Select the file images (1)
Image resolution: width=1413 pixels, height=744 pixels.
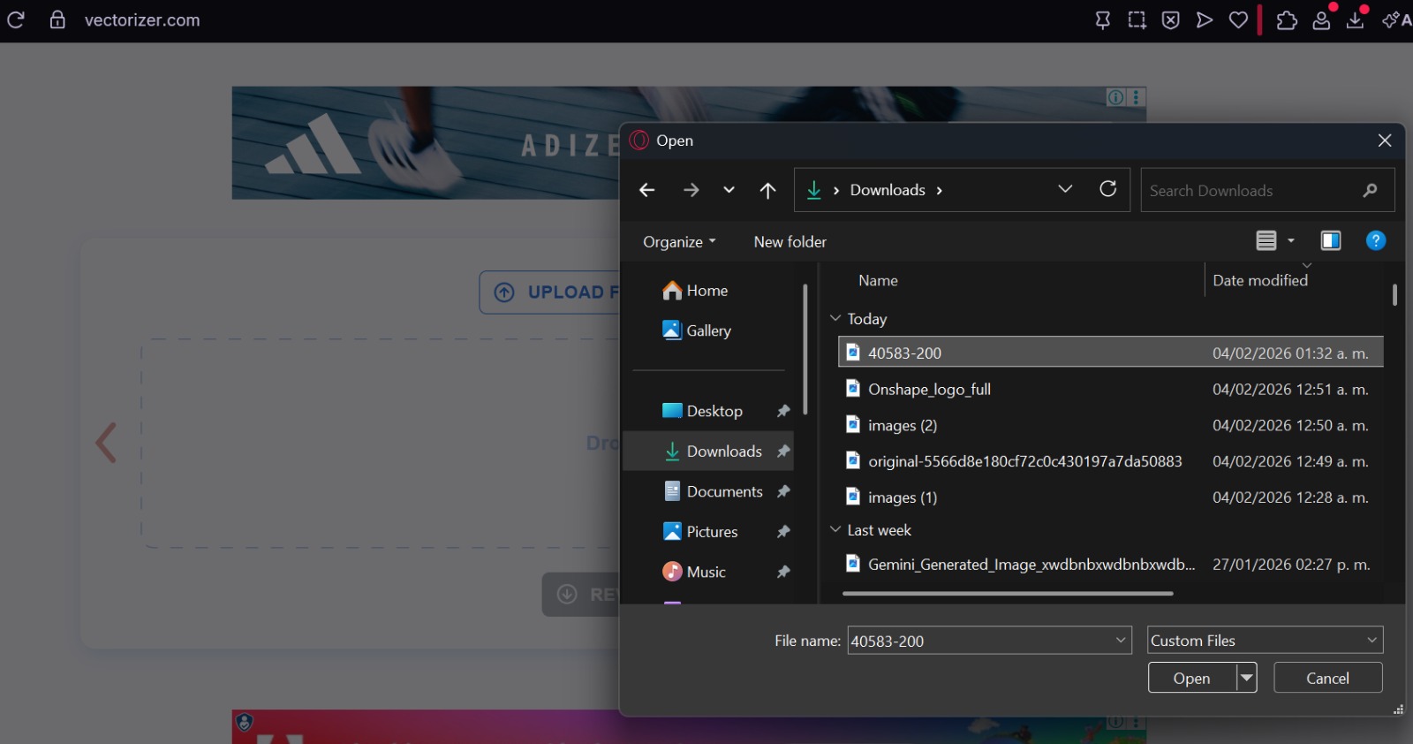tap(1110, 497)
